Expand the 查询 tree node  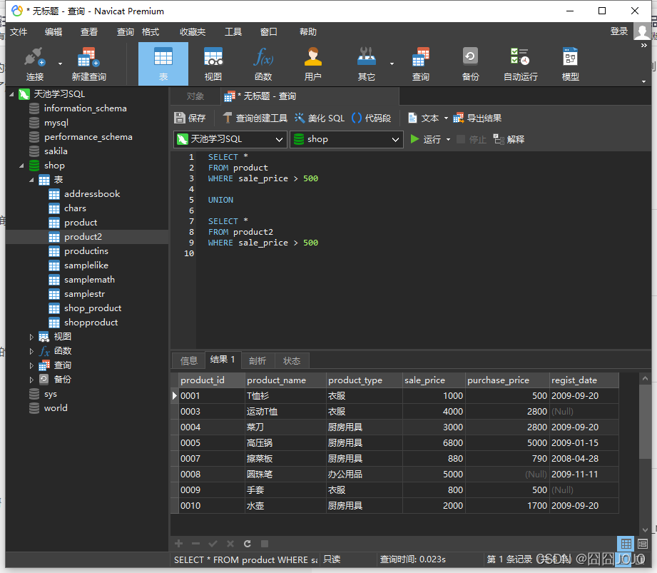(31, 365)
